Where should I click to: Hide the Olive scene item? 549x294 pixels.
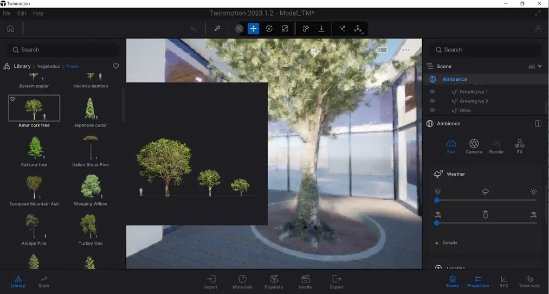(x=432, y=110)
